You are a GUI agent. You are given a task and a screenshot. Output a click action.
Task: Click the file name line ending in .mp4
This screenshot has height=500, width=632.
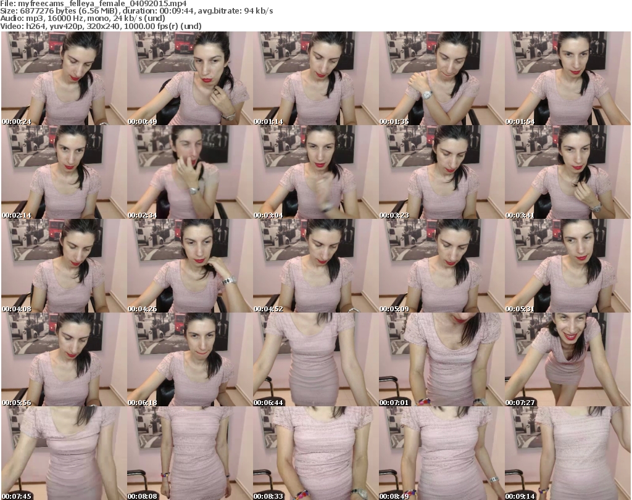[94, 4]
